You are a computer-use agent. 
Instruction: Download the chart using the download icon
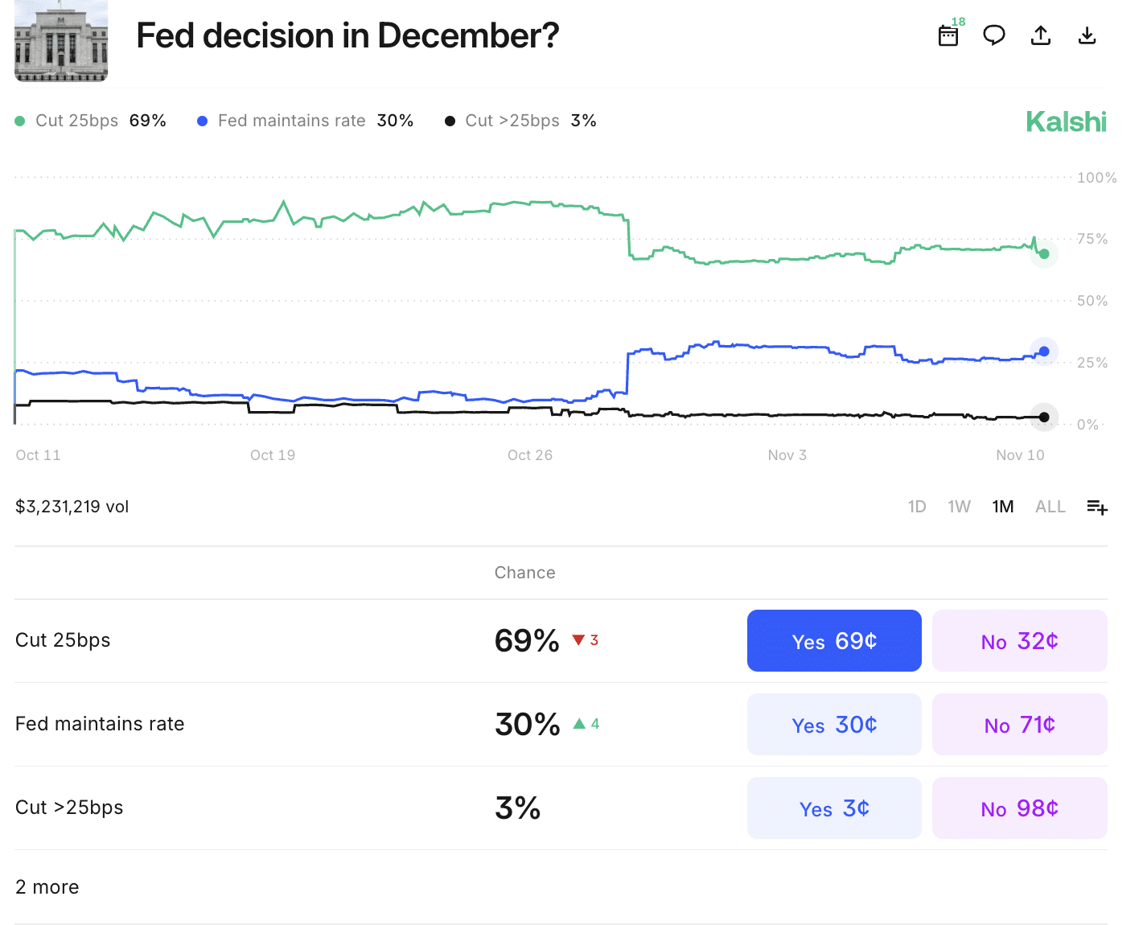pos(1087,35)
